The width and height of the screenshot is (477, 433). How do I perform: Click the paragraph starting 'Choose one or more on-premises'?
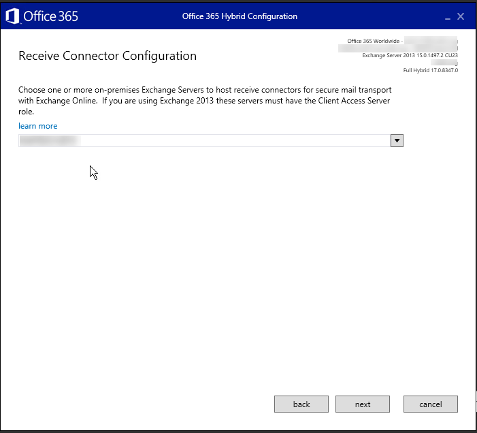[x=205, y=101]
